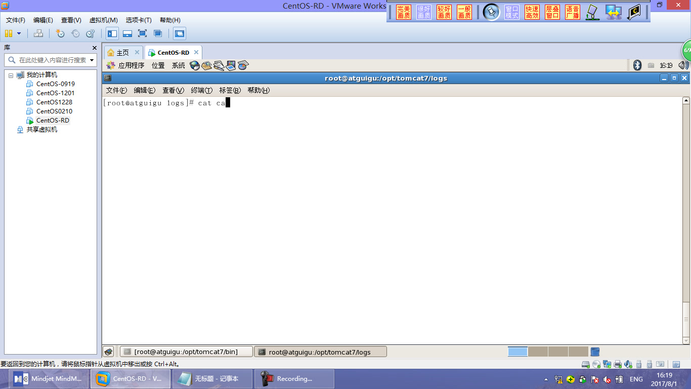Close the 库 library panel
The width and height of the screenshot is (691, 389).
94,48
